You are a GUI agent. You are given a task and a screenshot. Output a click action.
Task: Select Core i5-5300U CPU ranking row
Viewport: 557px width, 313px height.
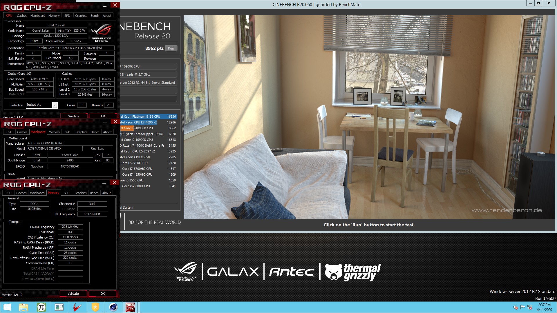pyautogui.click(x=149, y=186)
